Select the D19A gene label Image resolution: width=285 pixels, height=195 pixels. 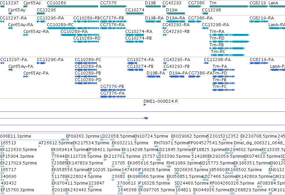point(172,10)
